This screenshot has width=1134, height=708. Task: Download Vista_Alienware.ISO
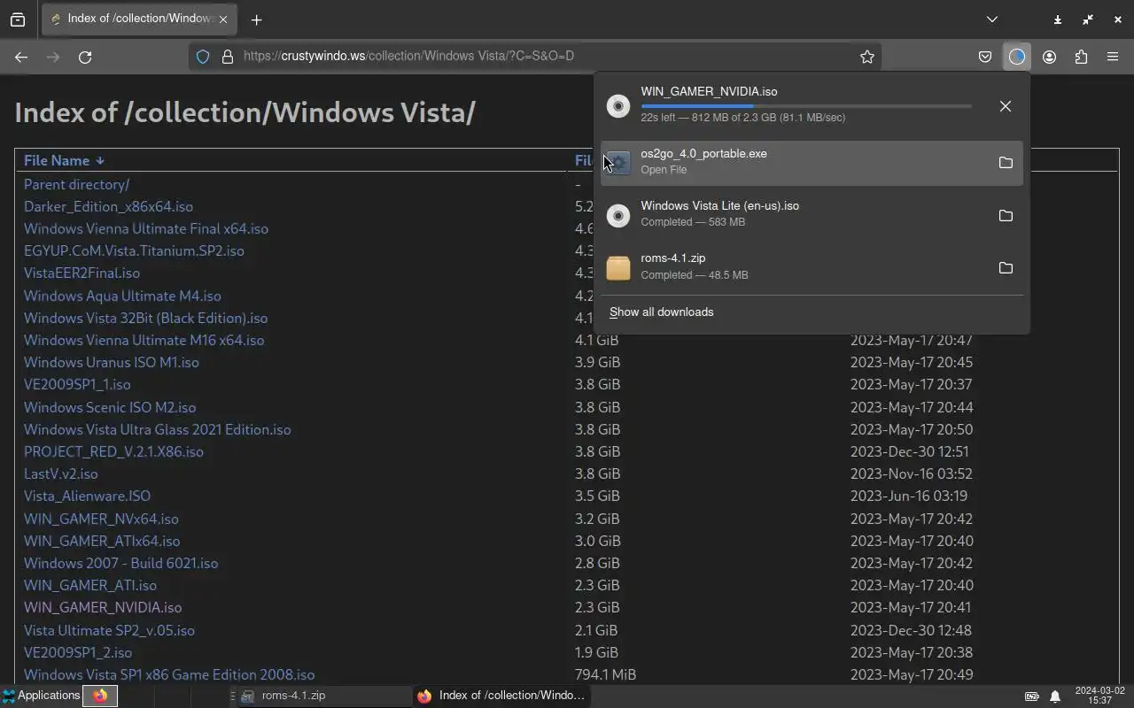point(87,496)
